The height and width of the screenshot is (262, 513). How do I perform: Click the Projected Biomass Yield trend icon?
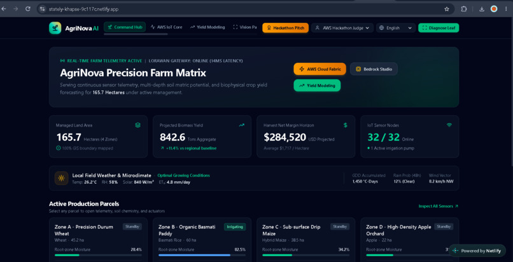coord(241,125)
